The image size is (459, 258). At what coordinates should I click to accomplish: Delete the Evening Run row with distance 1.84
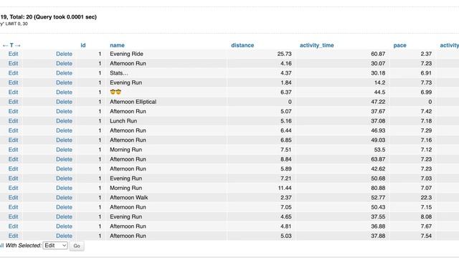point(64,82)
